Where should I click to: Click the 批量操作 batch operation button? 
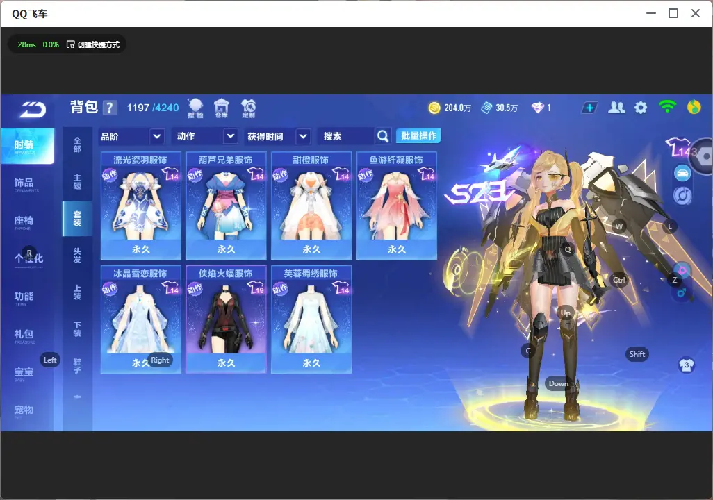click(x=418, y=135)
